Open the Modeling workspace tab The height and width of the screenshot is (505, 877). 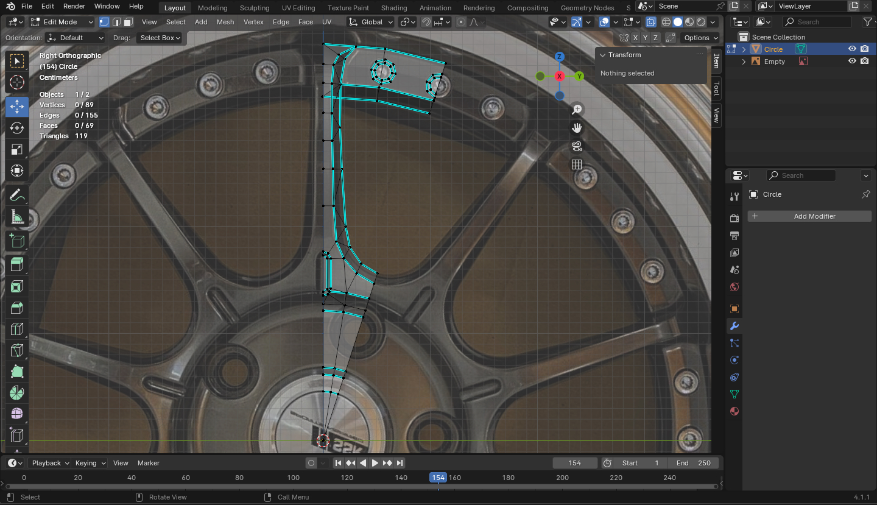point(213,8)
